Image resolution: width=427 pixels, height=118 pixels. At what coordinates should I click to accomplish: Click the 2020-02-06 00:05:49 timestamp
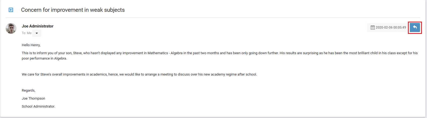(x=391, y=27)
